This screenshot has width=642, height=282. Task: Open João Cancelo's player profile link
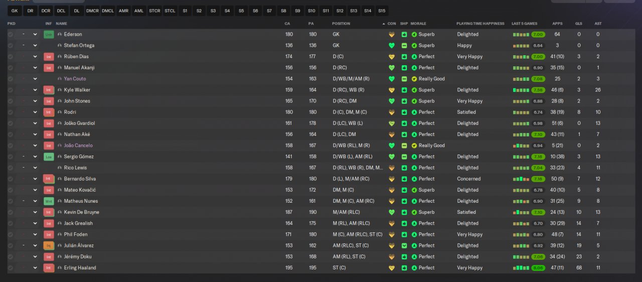tap(78, 146)
